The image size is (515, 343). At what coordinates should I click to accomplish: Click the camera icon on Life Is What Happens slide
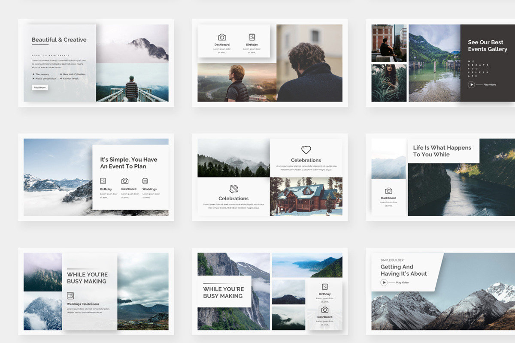[388, 191]
